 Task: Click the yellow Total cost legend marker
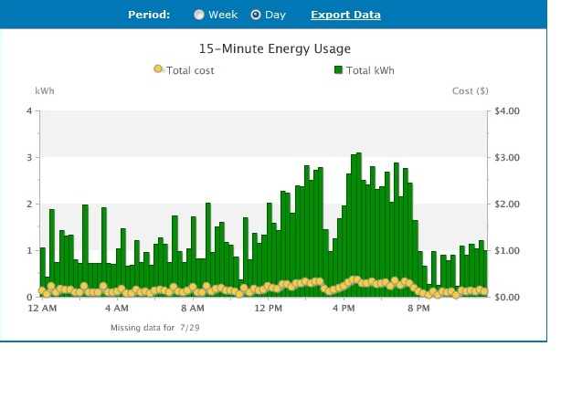click(158, 69)
